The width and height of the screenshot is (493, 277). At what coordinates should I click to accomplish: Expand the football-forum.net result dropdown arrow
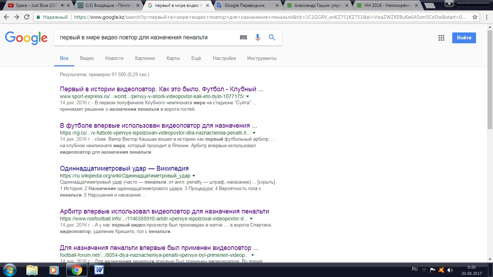(252, 255)
